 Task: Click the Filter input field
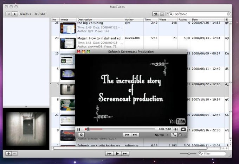click(x=212, y=154)
